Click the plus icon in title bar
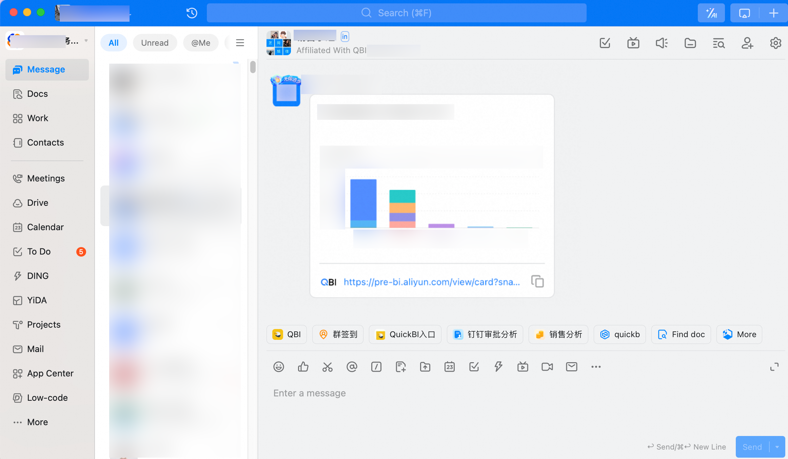This screenshot has width=788, height=459. click(x=773, y=13)
